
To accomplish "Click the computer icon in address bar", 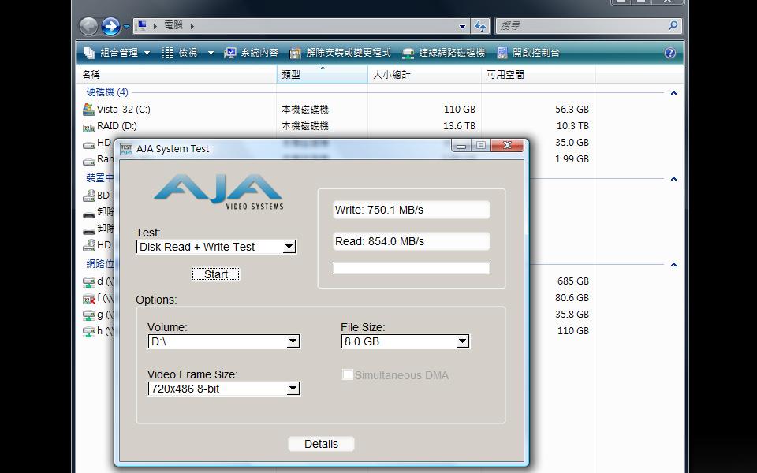I will 142,25.
